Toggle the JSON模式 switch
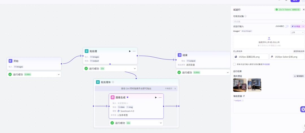Image resolution: width=305 pixels, height=133 pixels. (286, 26)
